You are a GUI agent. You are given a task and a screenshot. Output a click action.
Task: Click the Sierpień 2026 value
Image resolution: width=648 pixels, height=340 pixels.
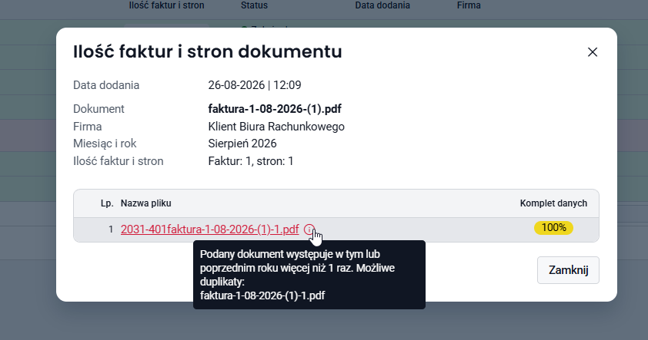(242, 144)
